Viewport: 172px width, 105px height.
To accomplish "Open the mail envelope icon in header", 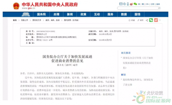I will click(x=121, y=4).
